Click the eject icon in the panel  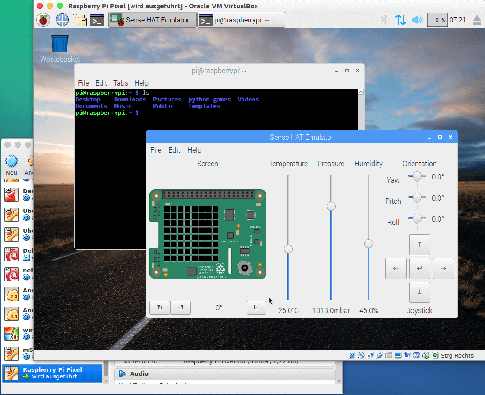(x=477, y=20)
